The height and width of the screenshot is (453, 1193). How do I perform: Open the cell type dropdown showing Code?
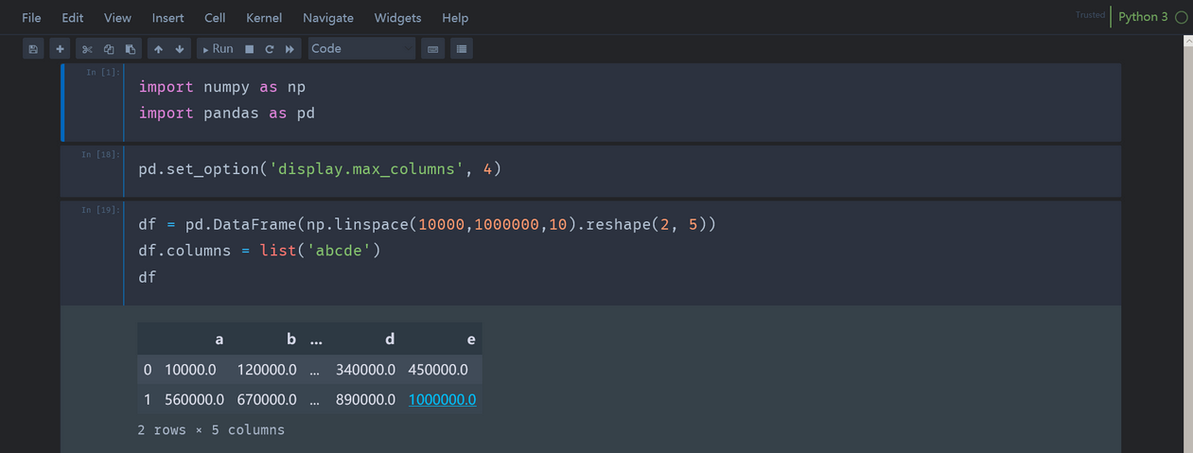pyautogui.click(x=361, y=48)
